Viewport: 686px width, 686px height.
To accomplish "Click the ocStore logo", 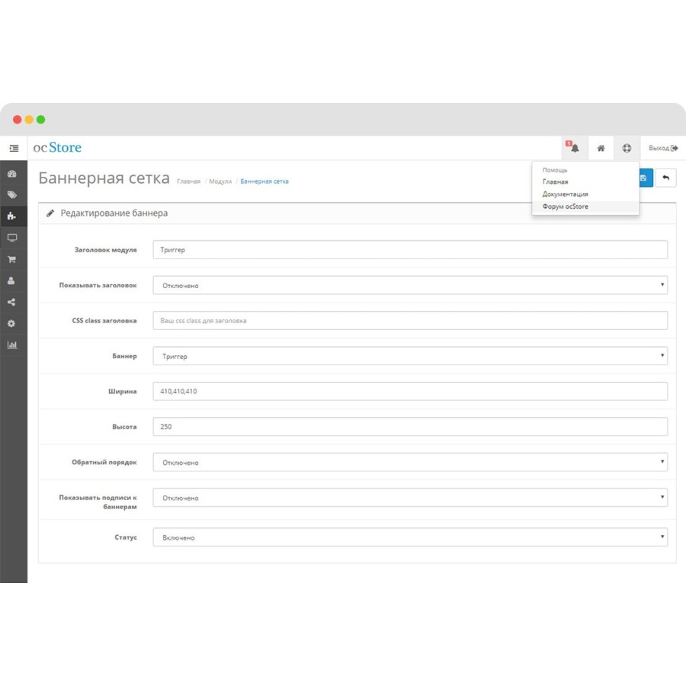I will 57,148.
